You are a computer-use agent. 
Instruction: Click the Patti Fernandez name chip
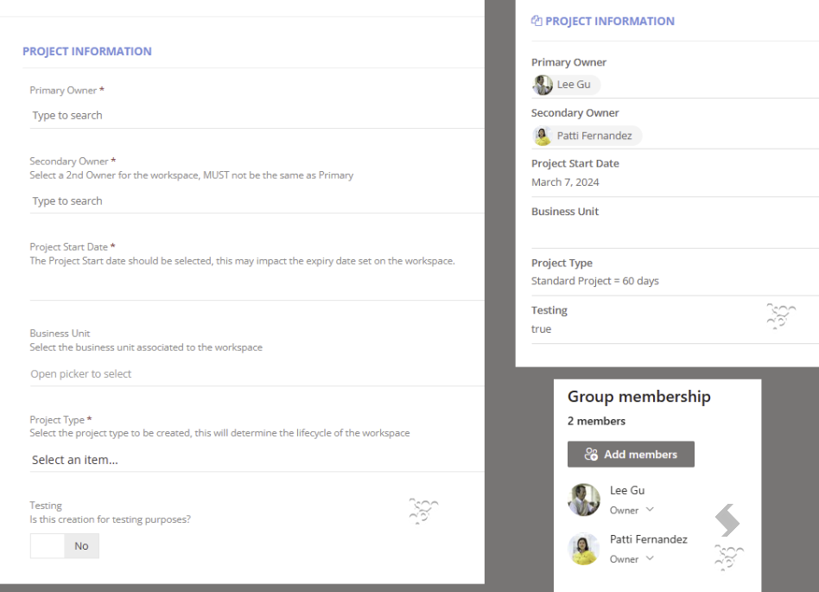tap(587, 136)
